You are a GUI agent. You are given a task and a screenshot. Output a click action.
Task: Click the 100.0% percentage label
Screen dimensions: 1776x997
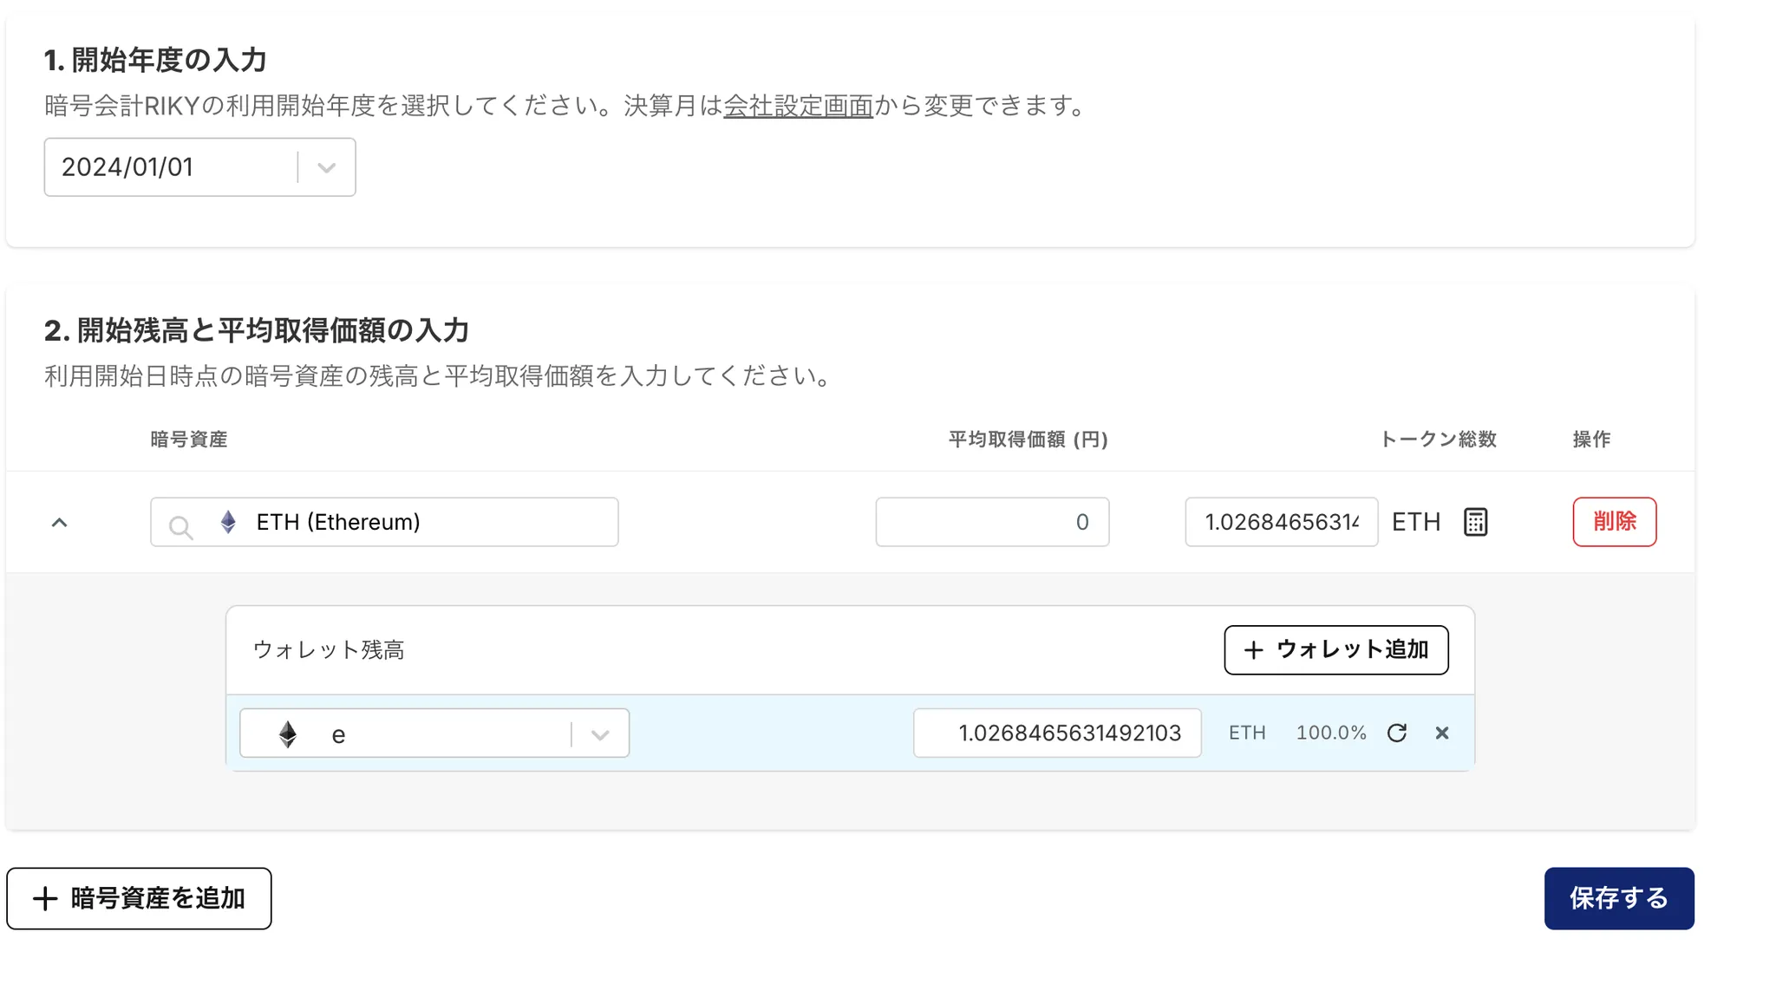click(x=1330, y=733)
